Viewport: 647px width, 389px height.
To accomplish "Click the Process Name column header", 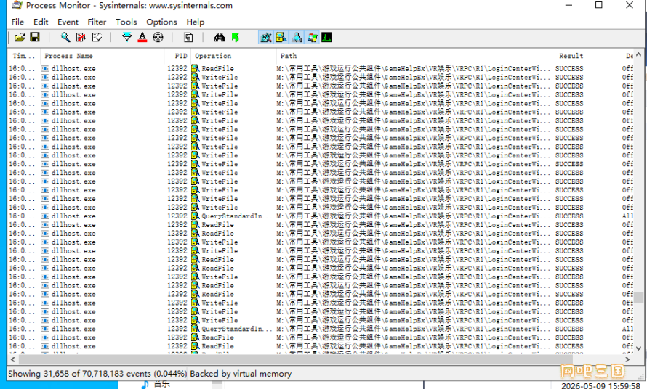I will [x=102, y=56].
